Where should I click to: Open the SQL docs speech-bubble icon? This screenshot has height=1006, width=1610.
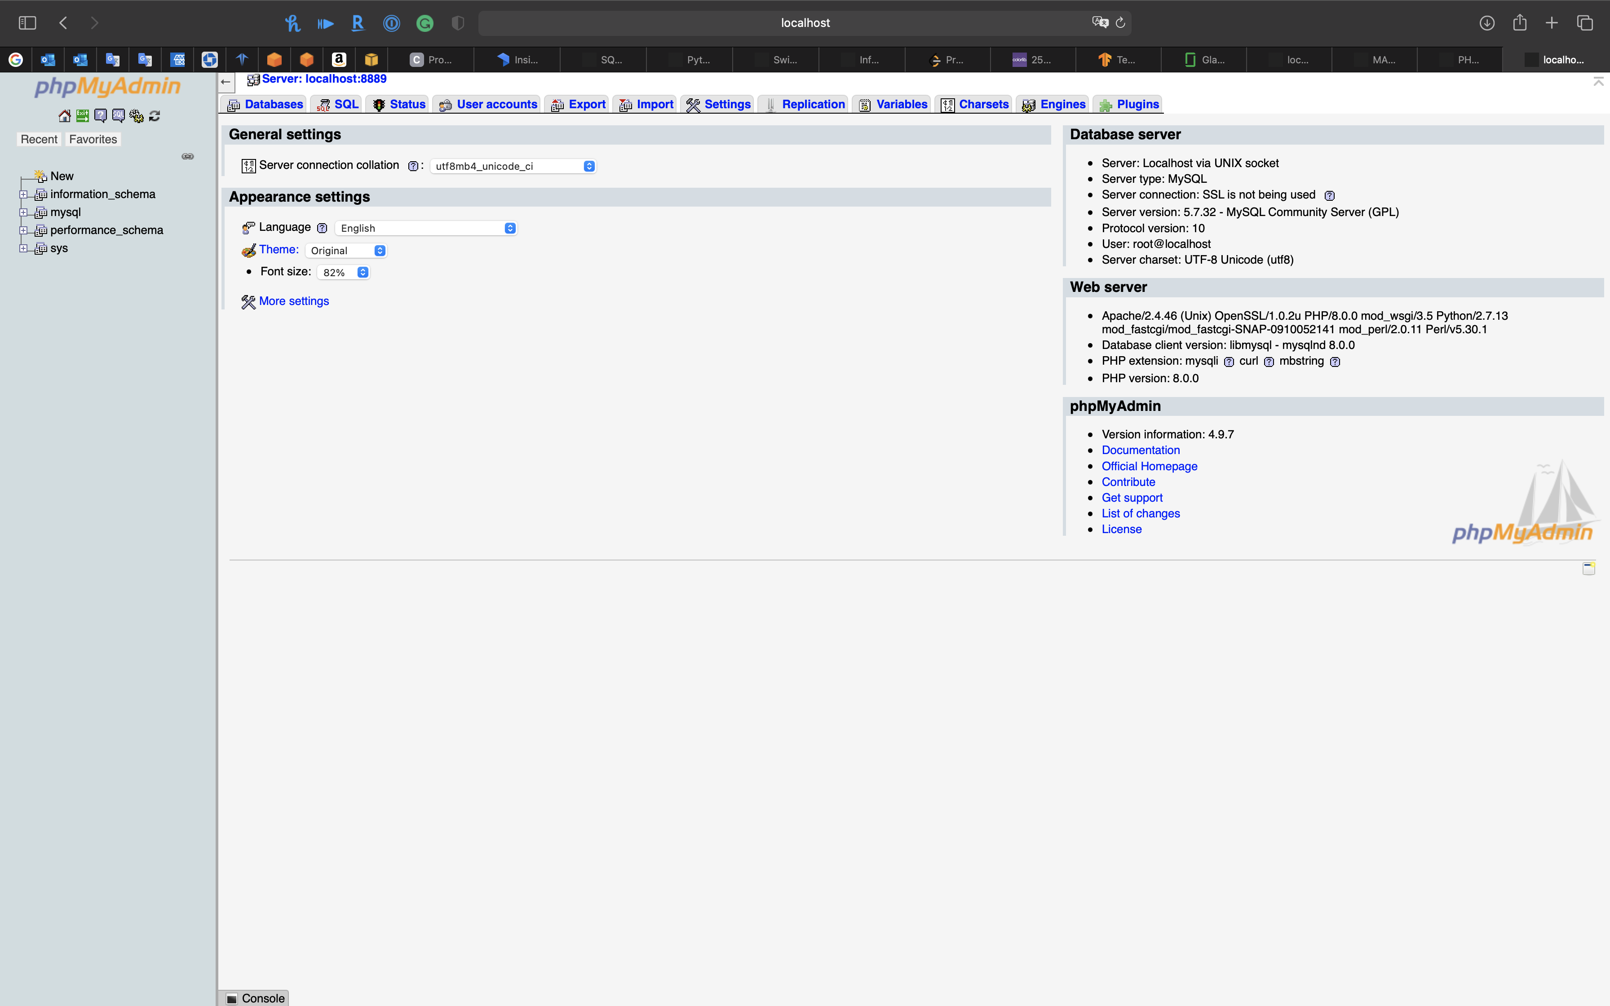coord(119,116)
